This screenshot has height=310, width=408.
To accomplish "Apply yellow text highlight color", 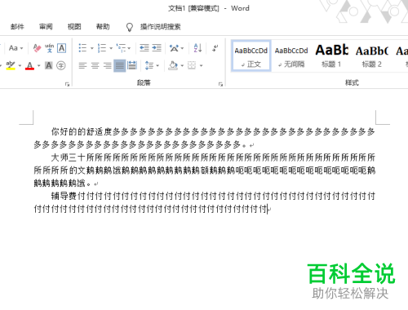I will 11,65.
